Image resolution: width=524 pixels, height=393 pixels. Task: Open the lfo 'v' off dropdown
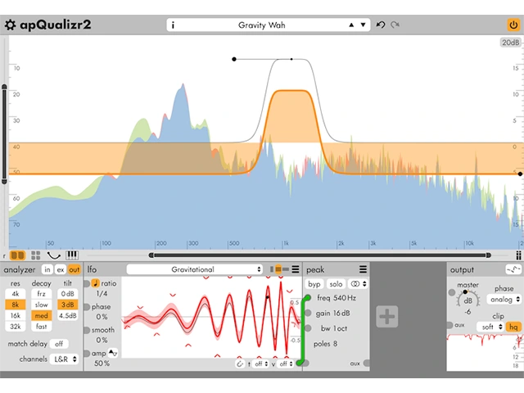tap(286, 364)
